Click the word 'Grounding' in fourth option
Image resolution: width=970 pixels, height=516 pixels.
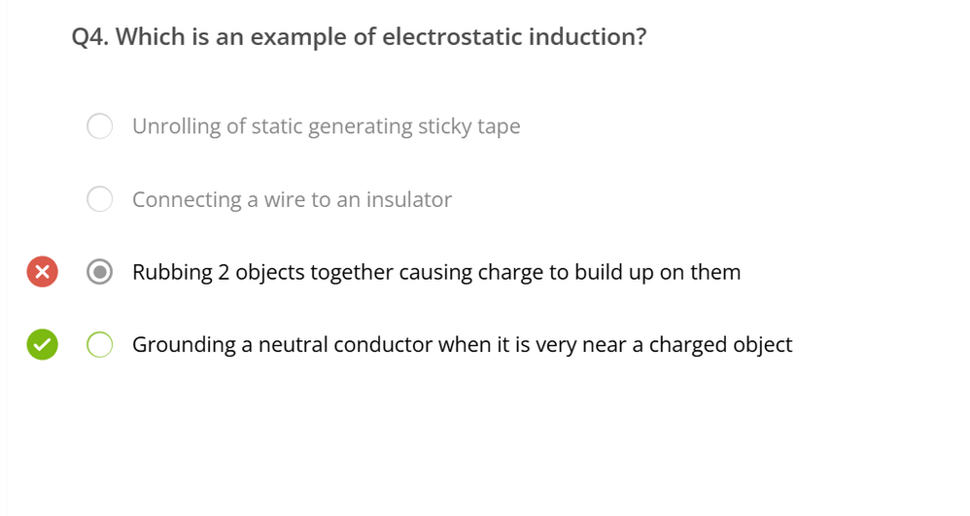coord(184,345)
